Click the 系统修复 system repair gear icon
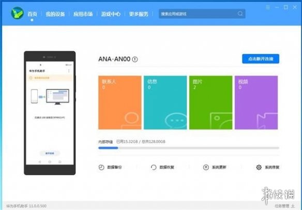Image resolution: width=302 pixels, height=210 pixels. pos(259,167)
